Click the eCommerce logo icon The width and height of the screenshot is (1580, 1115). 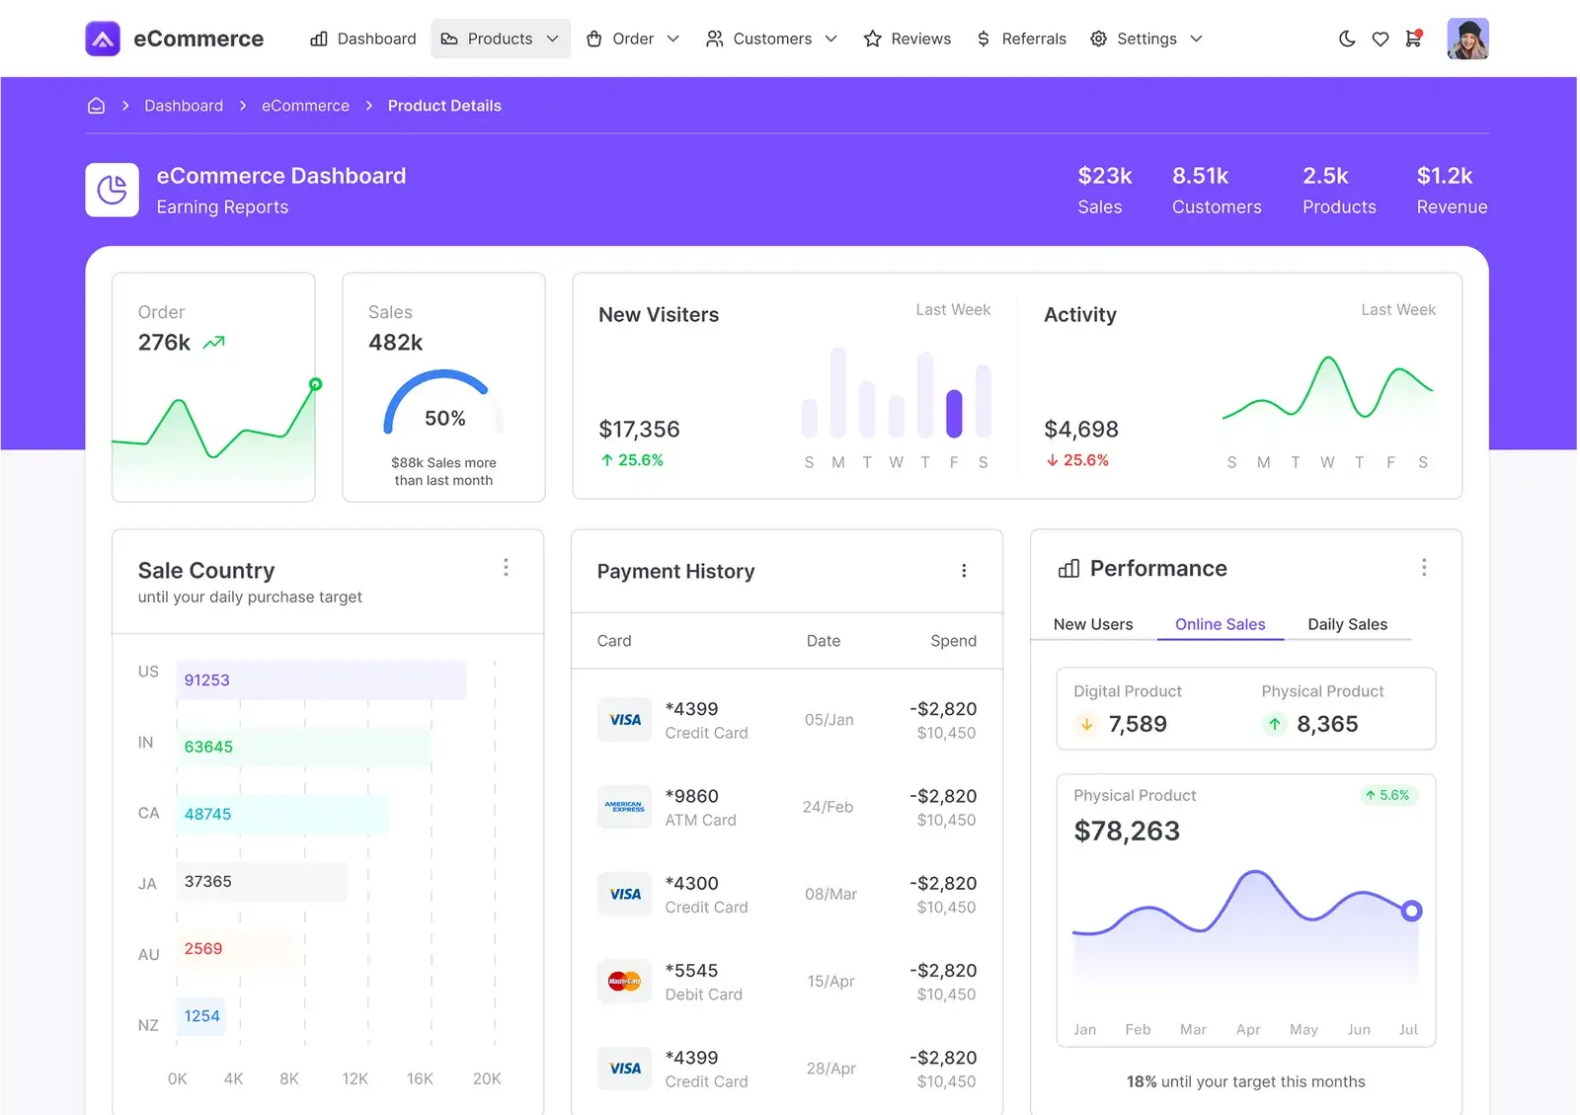103,39
